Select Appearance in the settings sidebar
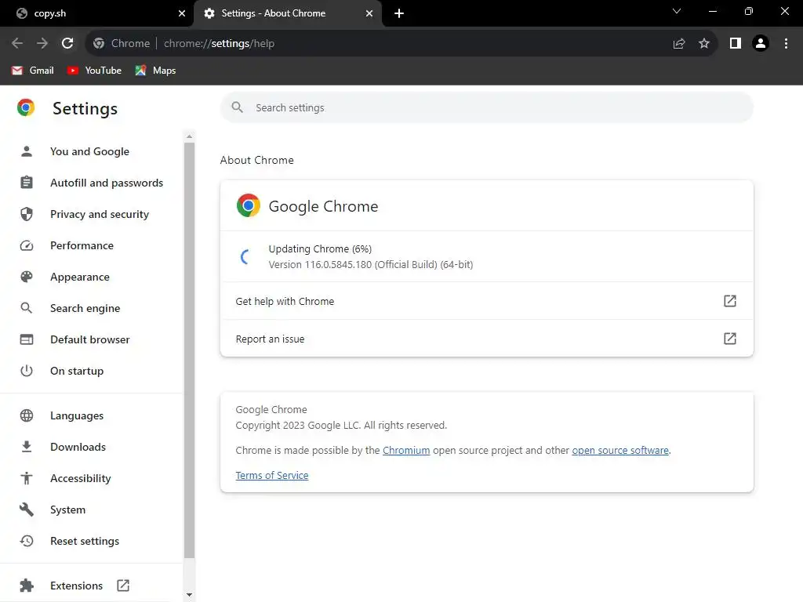 (x=79, y=277)
